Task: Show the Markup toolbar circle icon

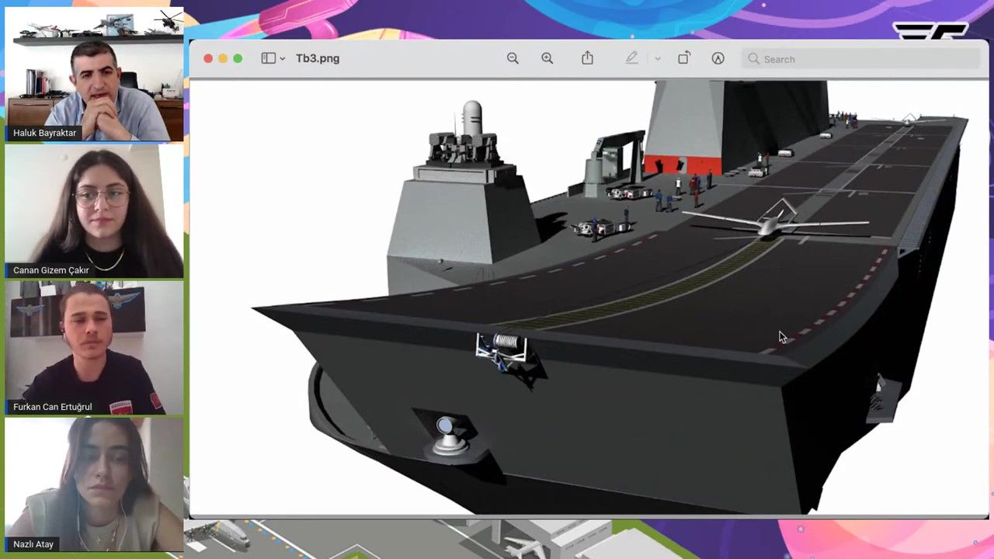Action: point(718,58)
